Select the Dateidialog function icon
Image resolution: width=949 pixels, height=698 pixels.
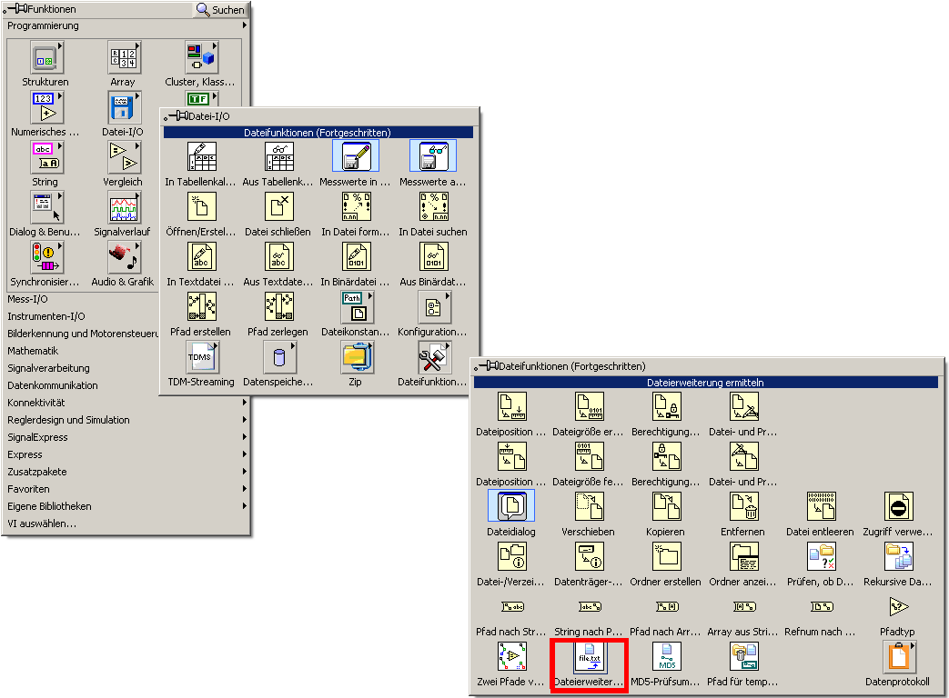[x=511, y=506]
